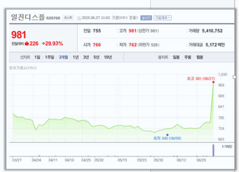The image size is (239, 172).
Task: Switch to 일봉 candlestick chart
Action: point(176,57)
